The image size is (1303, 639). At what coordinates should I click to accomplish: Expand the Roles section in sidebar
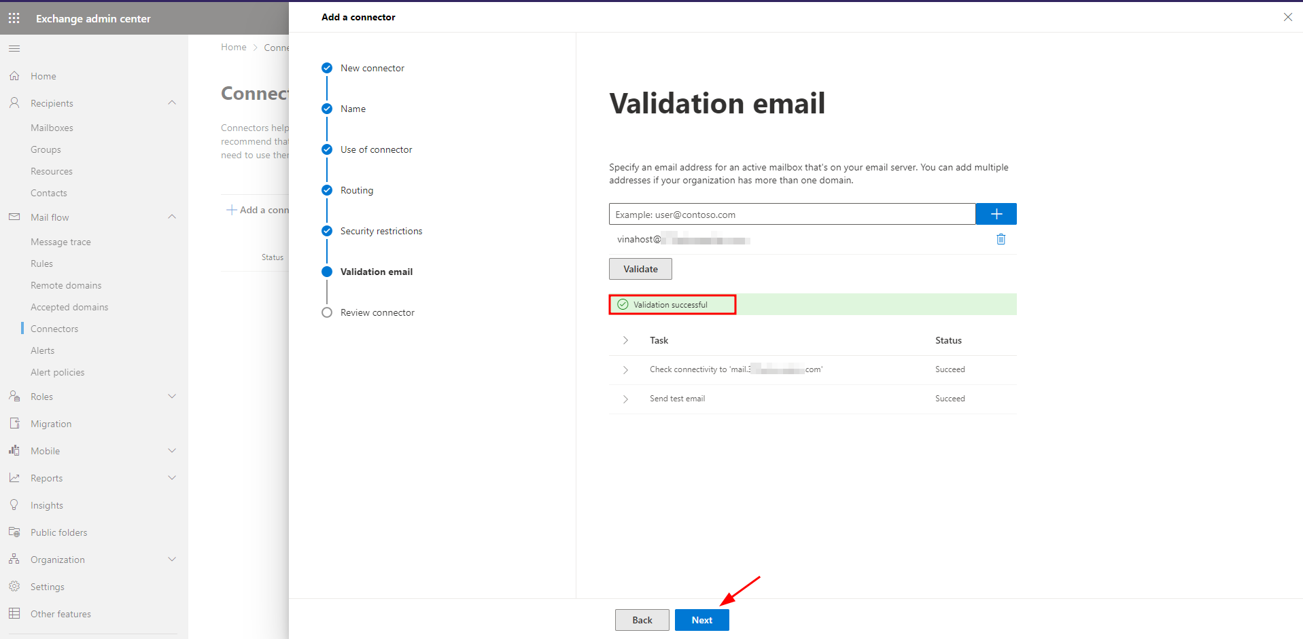point(172,397)
